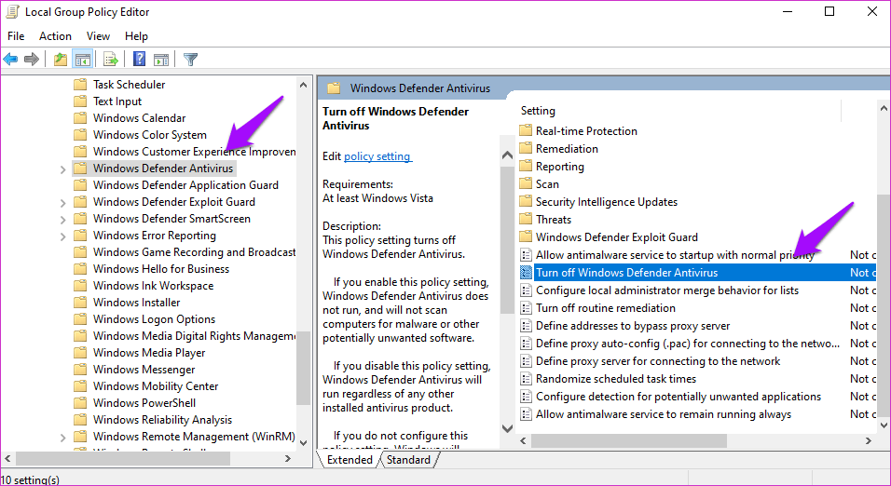Open the Help menu
The height and width of the screenshot is (486, 891).
(x=136, y=35)
